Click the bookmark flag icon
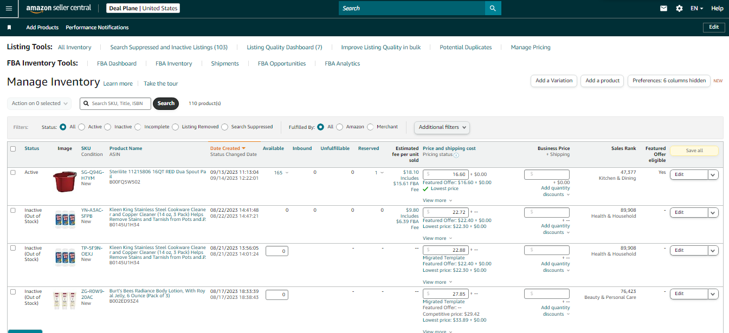This screenshot has width=729, height=333. 9,27
